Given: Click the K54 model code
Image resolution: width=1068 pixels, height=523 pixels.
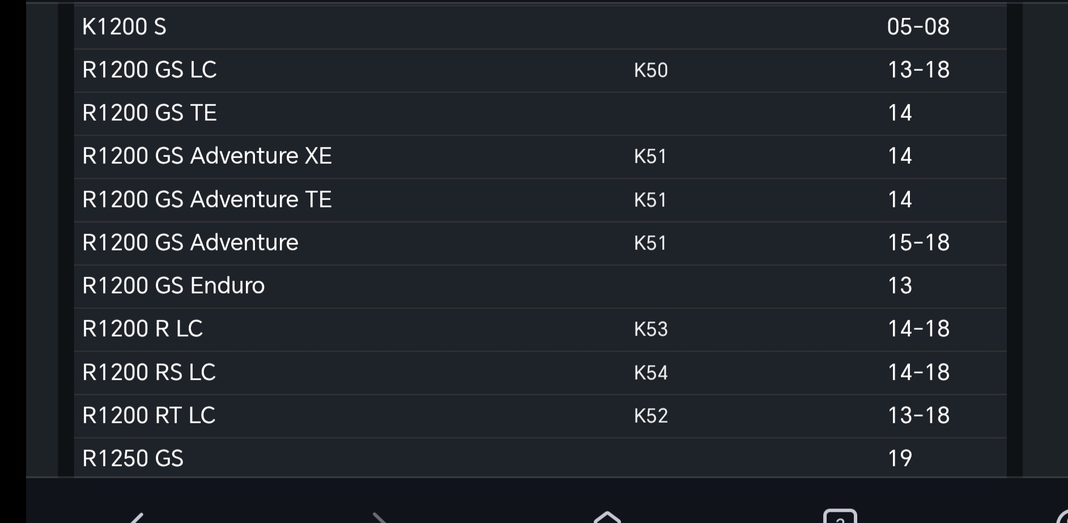Looking at the screenshot, I should [650, 373].
